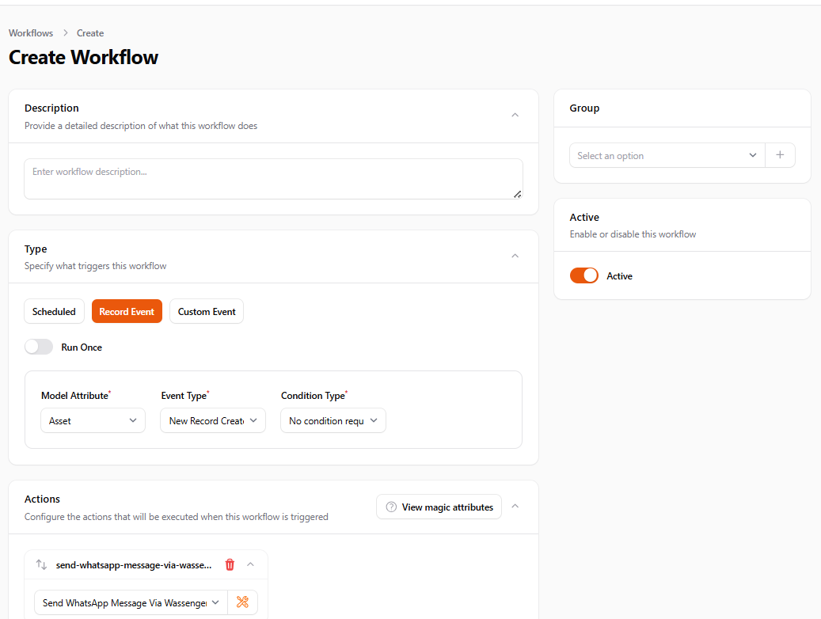Open the Workflows breadcrumb link
The width and height of the screenshot is (821, 619).
(x=30, y=32)
